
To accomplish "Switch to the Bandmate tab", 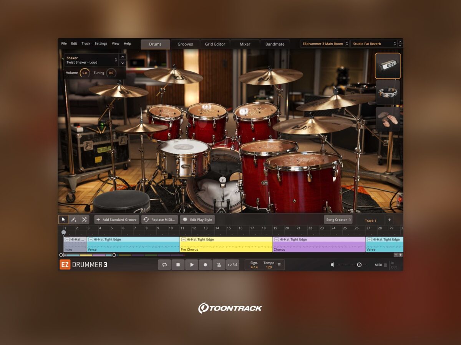I will [x=275, y=44].
